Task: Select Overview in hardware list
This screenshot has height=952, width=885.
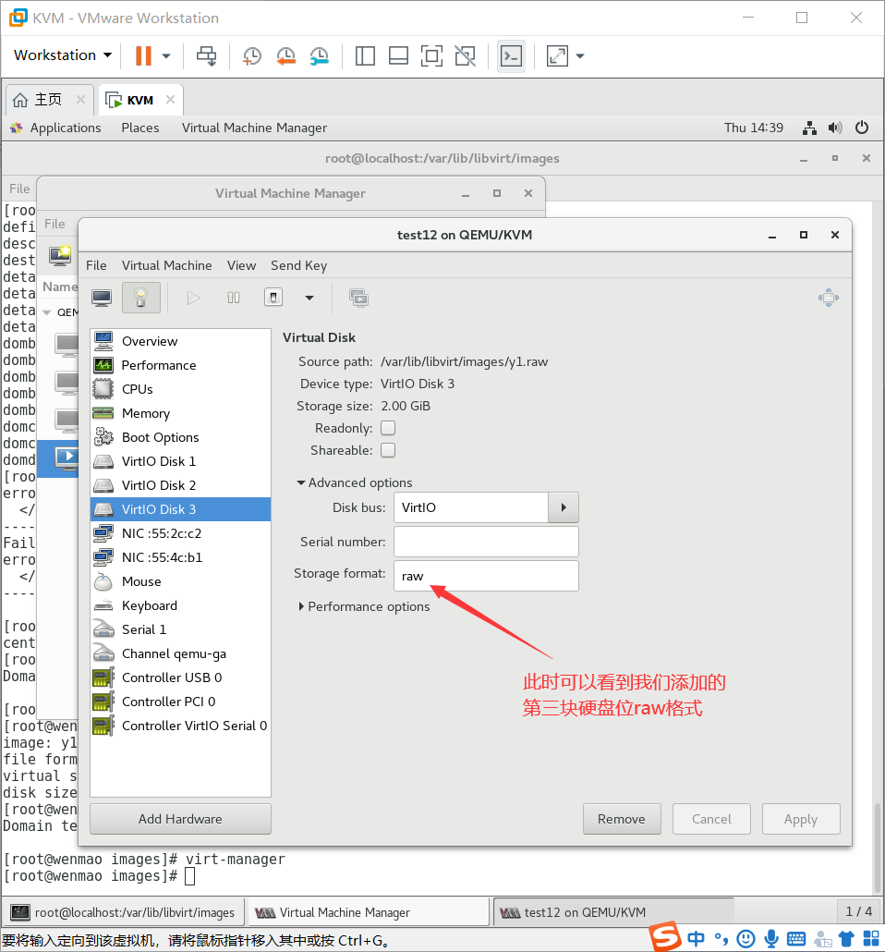Action: coord(180,341)
